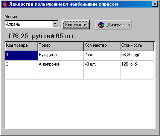Select the 56,25 руб. cost cell
The image size is (160, 136).
(x=137, y=56)
